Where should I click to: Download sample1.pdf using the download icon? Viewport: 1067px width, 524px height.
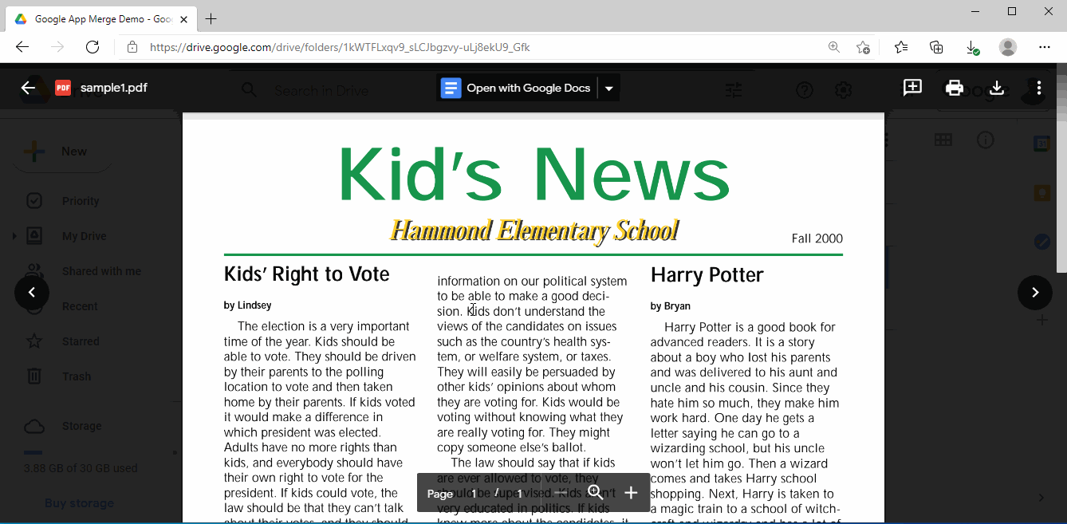coord(996,88)
